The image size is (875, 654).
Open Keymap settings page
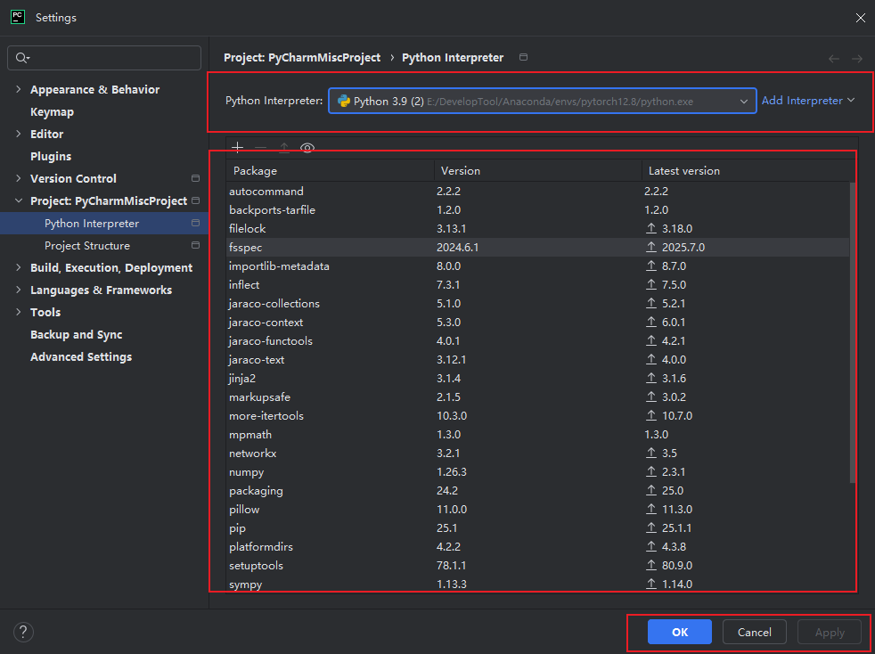52,112
